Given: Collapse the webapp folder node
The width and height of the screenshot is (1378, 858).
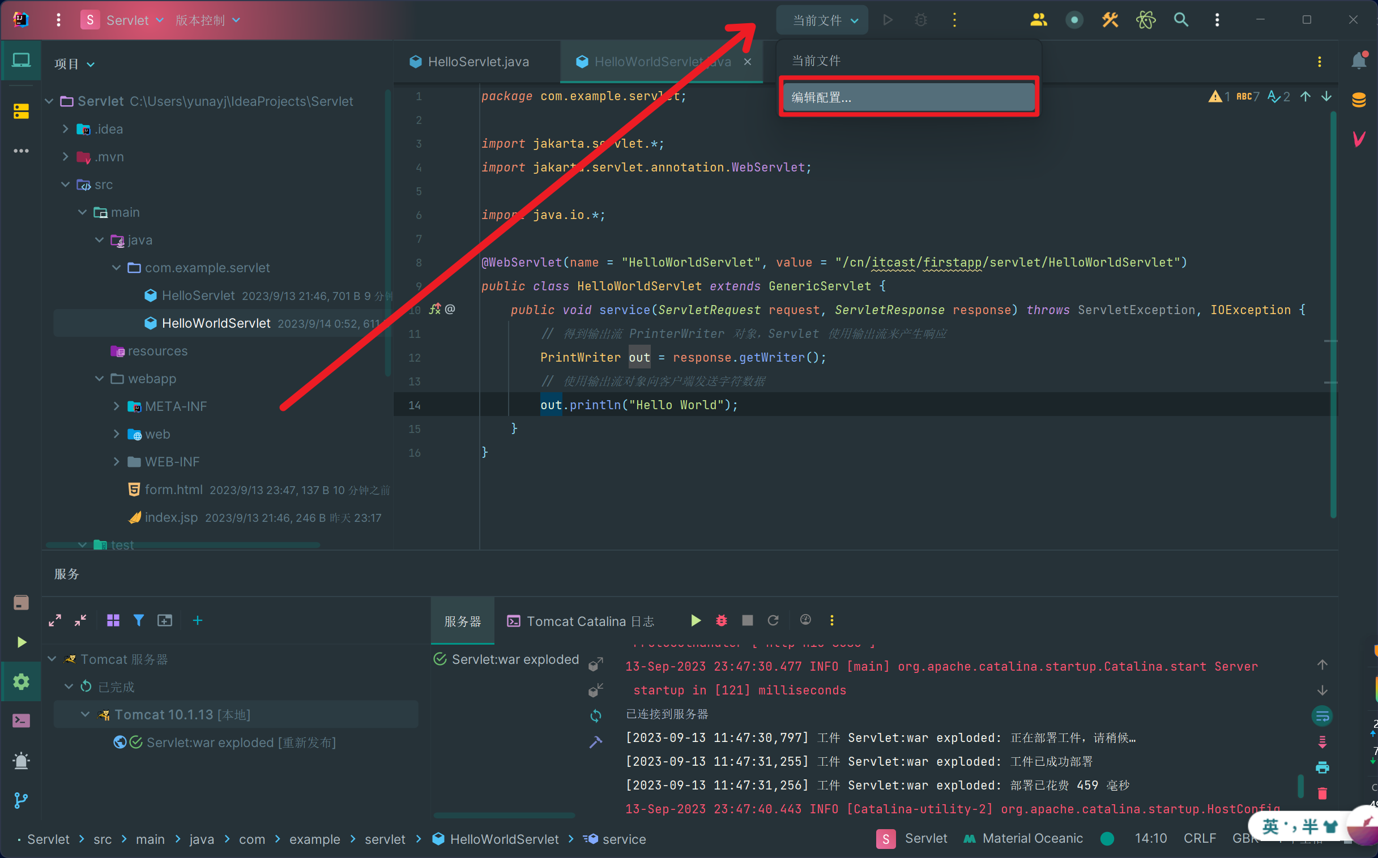Looking at the screenshot, I should pos(99,379).
